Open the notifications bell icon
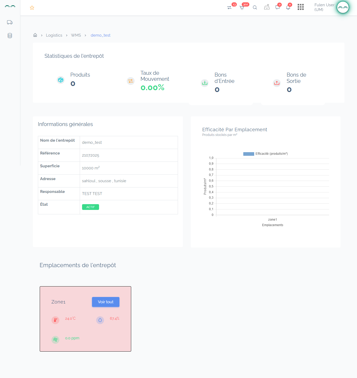 click(288, 7)
